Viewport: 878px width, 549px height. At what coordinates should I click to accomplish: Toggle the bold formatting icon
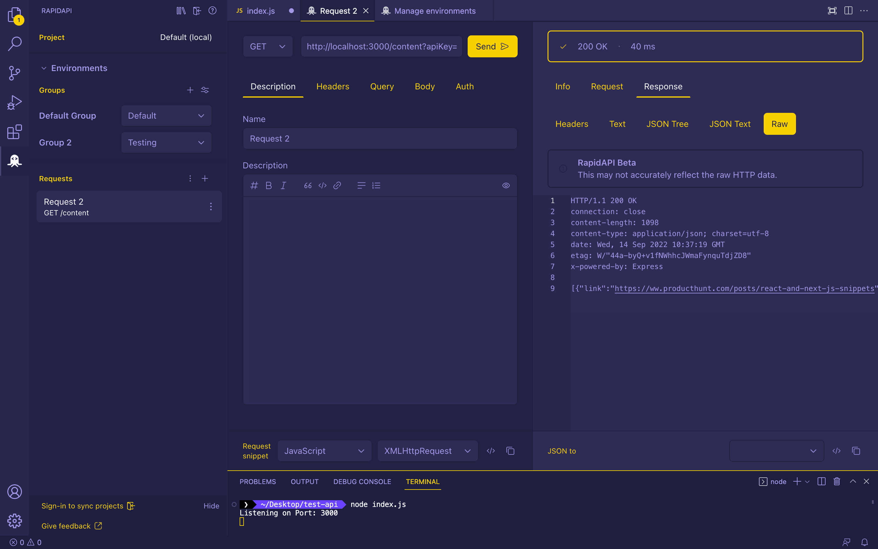coord(269,185)
